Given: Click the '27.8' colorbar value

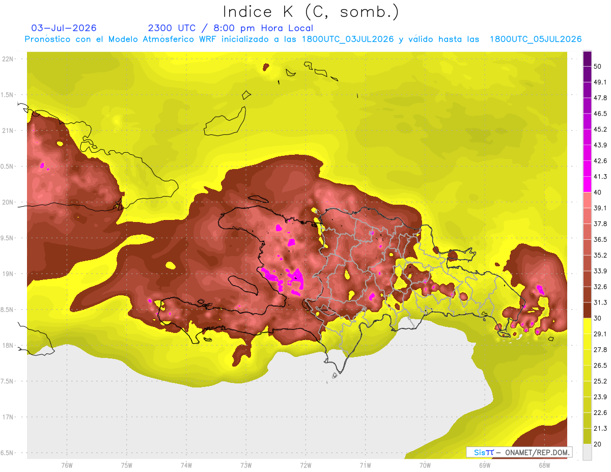Looking at the screenshot, I should [x=601, y=350].
